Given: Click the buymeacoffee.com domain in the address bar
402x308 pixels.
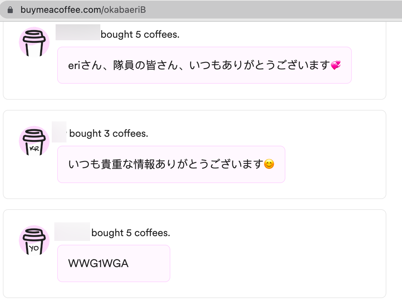Looking at the screenshot, I should (60, 10).
